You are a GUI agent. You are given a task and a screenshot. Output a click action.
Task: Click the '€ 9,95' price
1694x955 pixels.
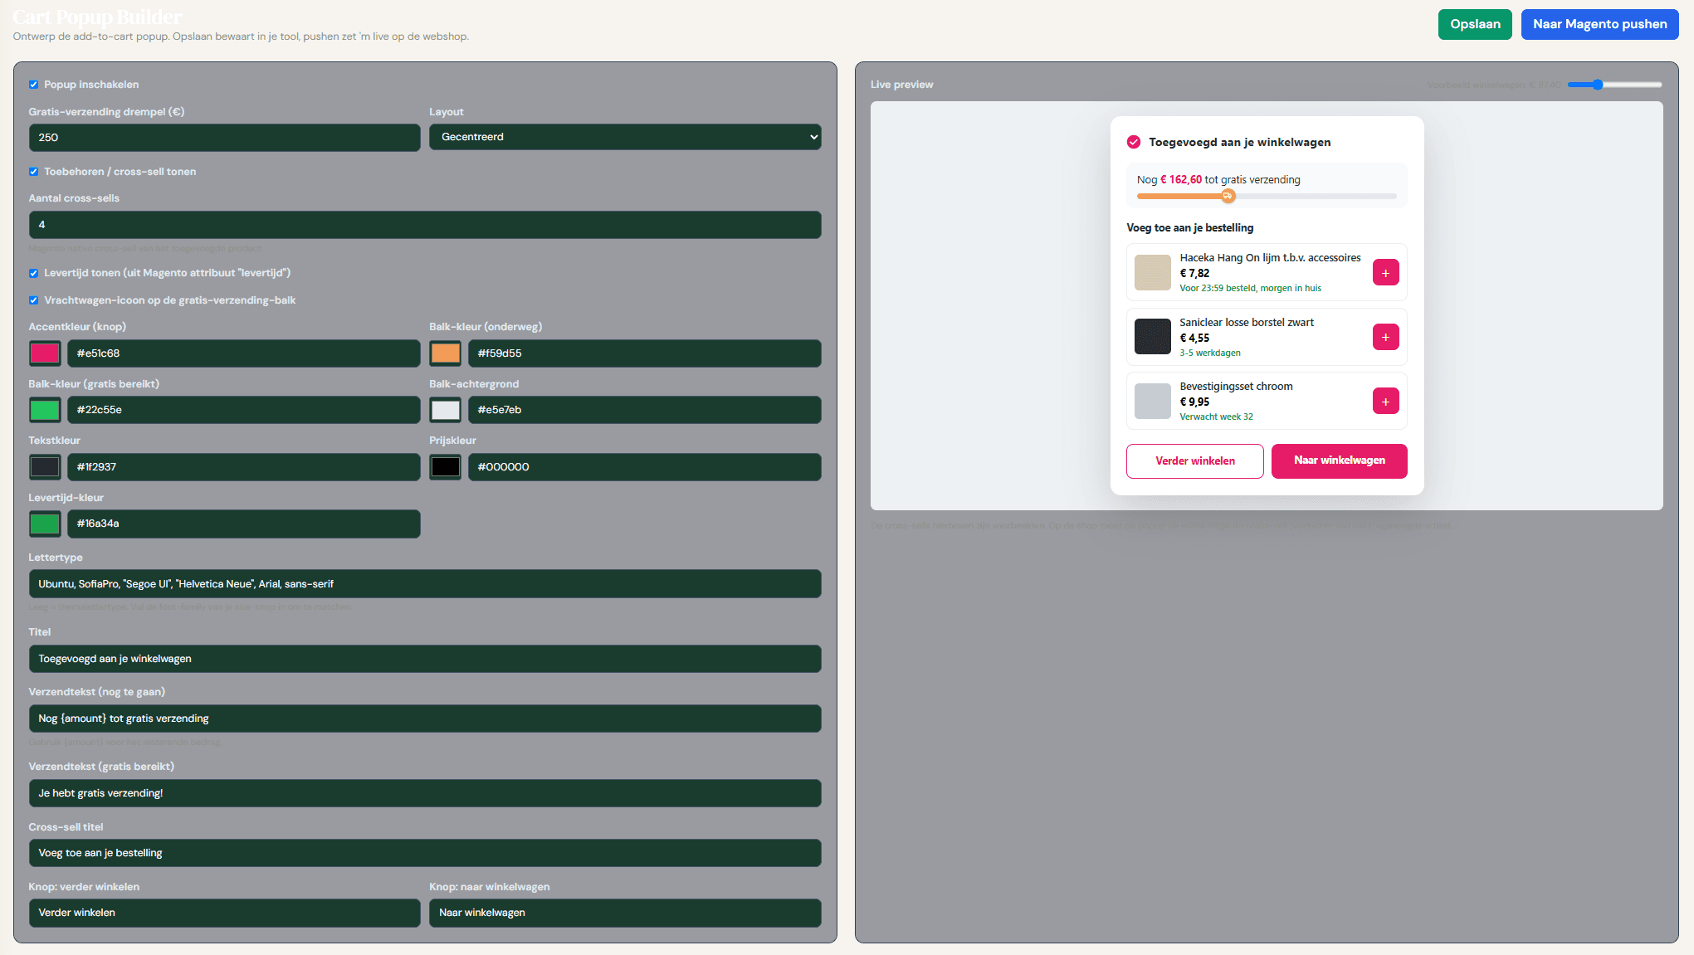(1194, 402)
